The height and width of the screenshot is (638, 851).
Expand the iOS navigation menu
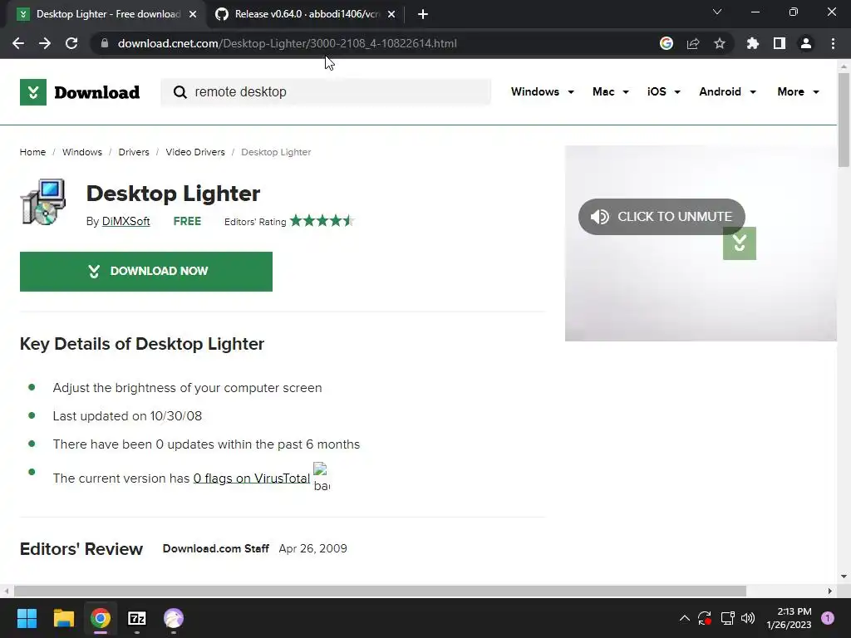click(663, 91)
